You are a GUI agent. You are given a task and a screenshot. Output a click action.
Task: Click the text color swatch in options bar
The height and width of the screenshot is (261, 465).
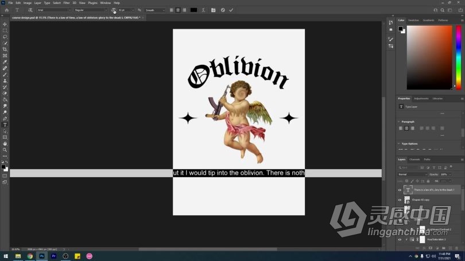coord(193,10)
